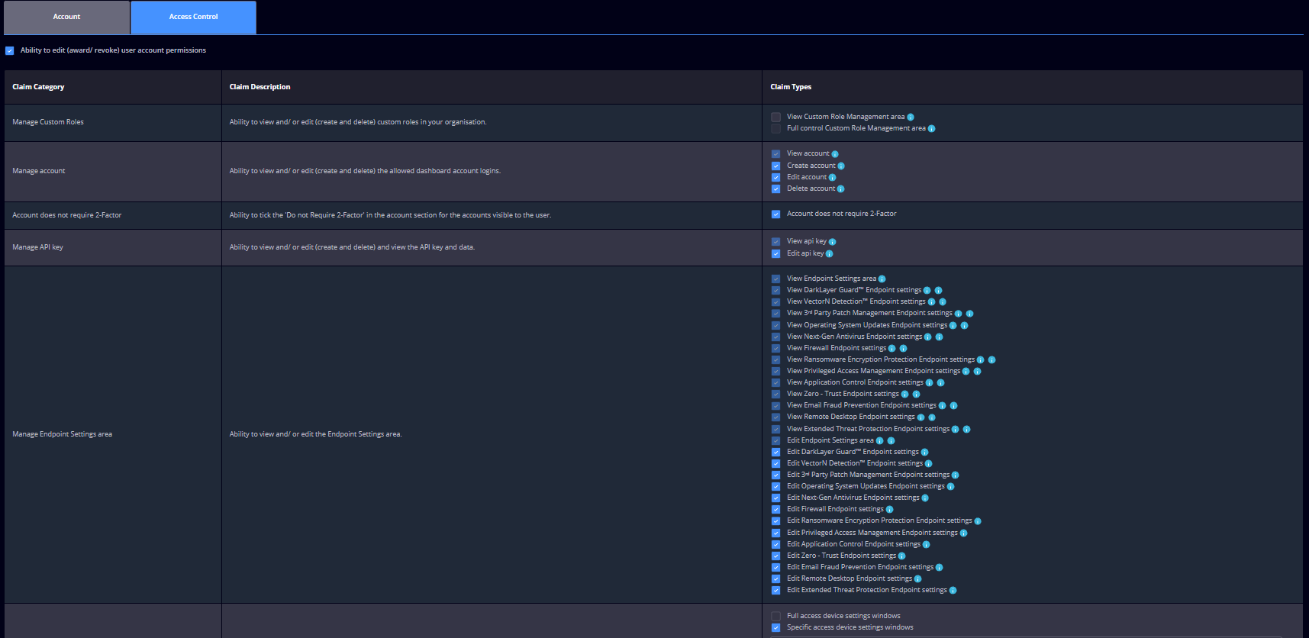The width and height of the screenshot is (1309, 638).
Task: Open info icon for Edit Privileged Access Management settings
Action: 963,533
